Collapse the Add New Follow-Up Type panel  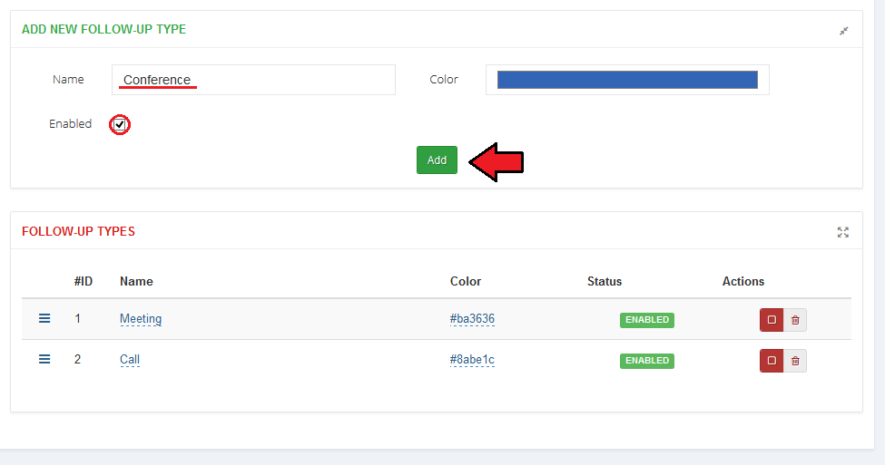click(843, 31)
